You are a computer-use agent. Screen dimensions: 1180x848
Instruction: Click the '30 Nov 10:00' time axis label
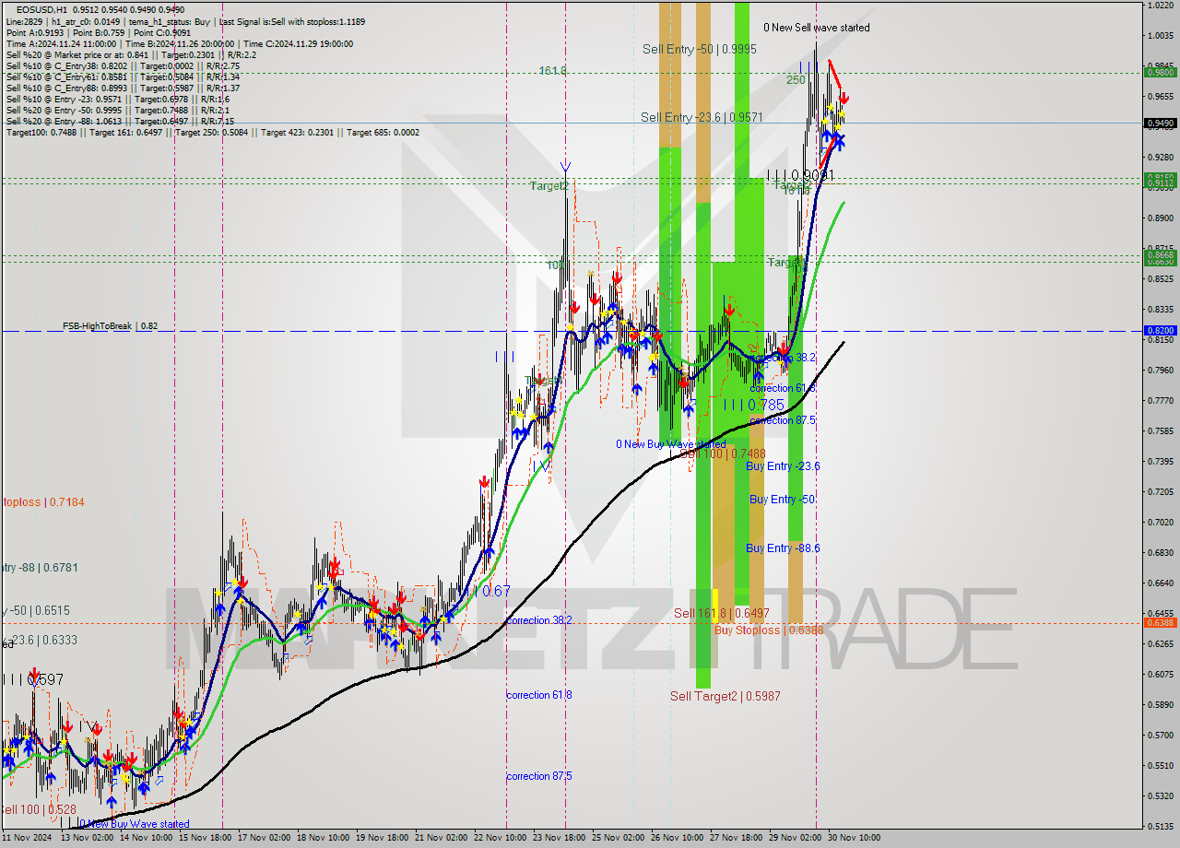coord(853,838)
